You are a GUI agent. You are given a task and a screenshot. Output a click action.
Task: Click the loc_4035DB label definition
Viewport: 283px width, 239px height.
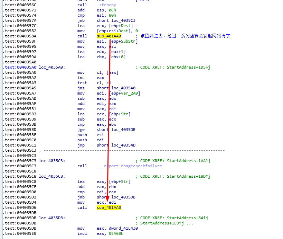pos(52,218)
